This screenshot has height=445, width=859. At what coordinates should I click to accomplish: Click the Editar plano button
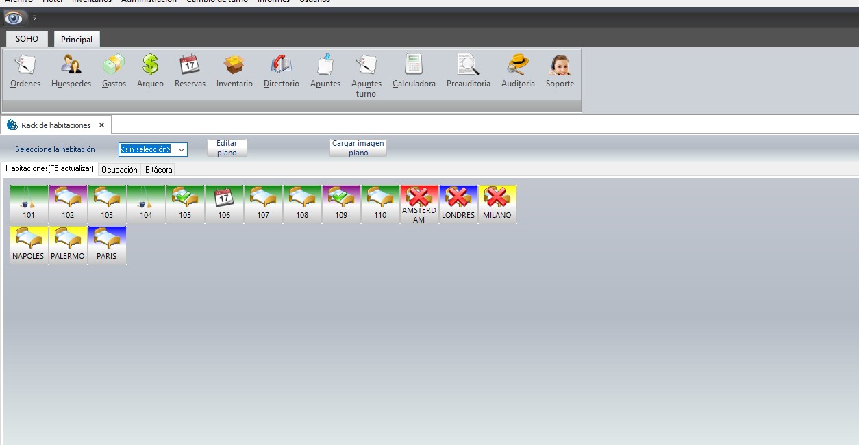[227, 148]
